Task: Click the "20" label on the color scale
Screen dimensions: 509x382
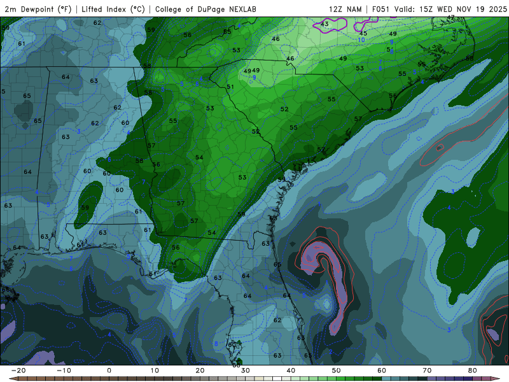Action: click(x=200, y=371)
